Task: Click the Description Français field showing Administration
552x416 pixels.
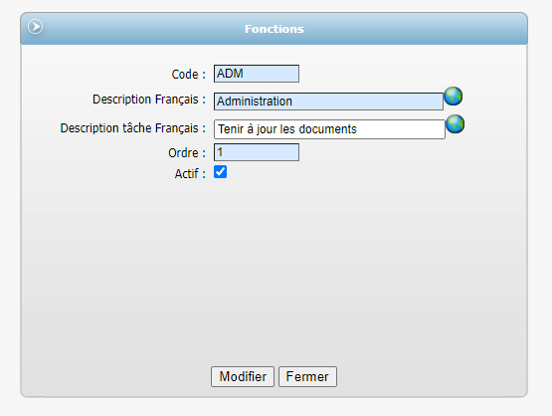Action: click(x=328, y=102)
